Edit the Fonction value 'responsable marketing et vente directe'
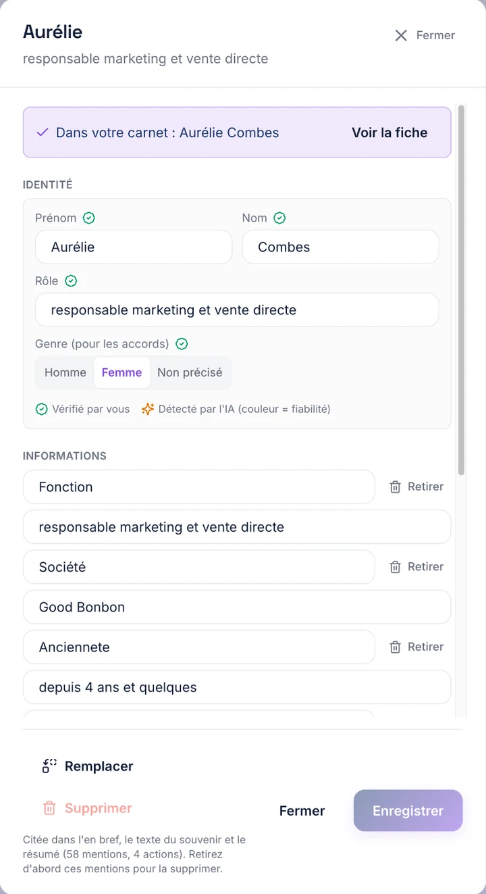Image resolution: width=486 pixels, height=894 pixels. pos(237,527)
